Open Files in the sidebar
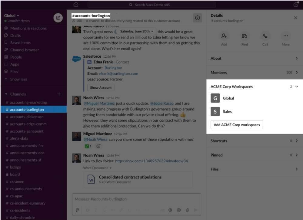 pos(14,71)
